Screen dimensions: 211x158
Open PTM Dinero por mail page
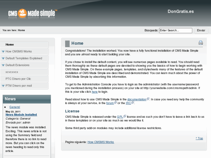tap(24, 86)
